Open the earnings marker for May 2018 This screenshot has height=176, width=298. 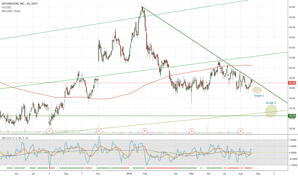click(192, 131)
